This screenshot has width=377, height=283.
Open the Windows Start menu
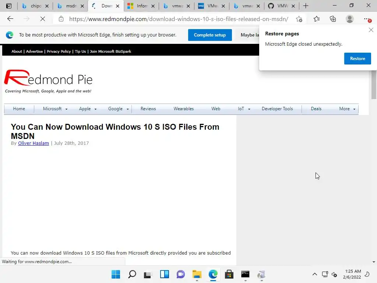(x=116, y=274)
